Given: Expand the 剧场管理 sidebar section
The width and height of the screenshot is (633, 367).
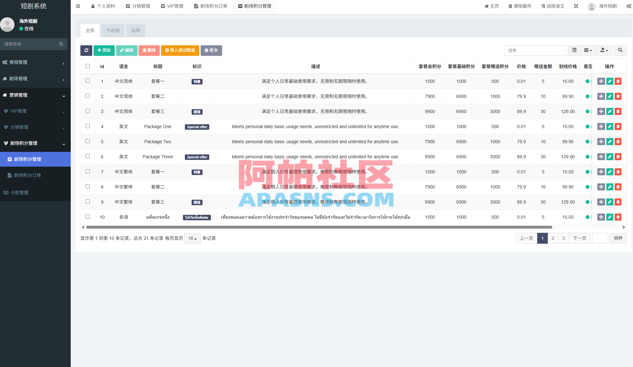Looking at the screenshot, I should [35, 79].
